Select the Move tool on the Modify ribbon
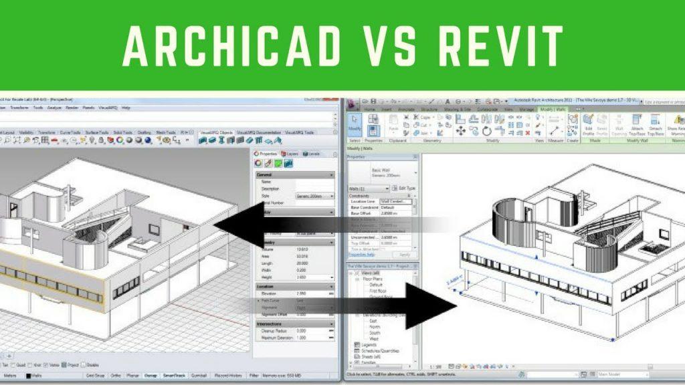The image size is (685, 385). pos(461,132)
